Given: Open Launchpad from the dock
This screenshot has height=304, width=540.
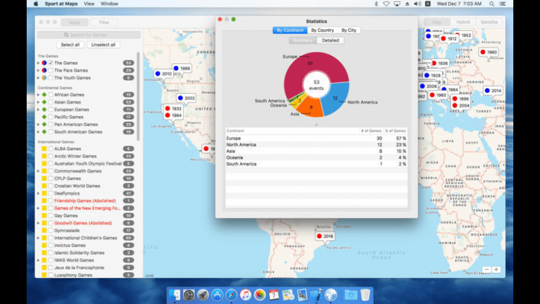Looking at the screenshot, I should click(x=203, y=295).
